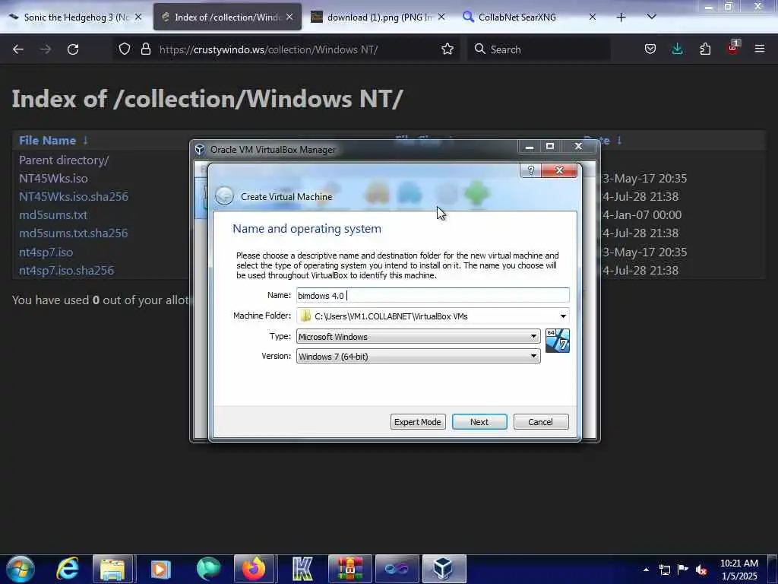Viewport: 778px width, 584px height.
Task: Switch to download (1).png tab
Action: pyautogui.click(x=378, y=17)
